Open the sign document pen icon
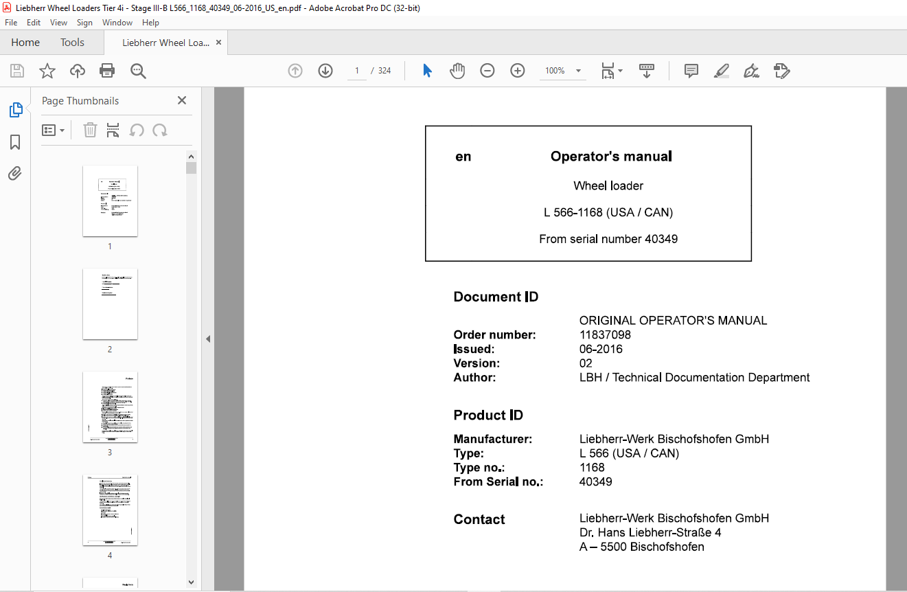Viewport: 907px width, 592px height. pyautogui.click(x=751, y=71)
